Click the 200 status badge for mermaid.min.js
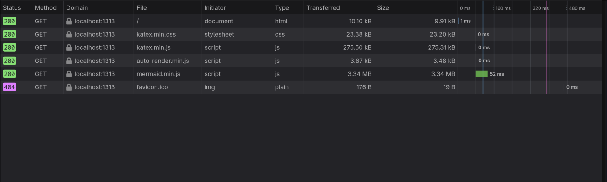 [9, 74]
